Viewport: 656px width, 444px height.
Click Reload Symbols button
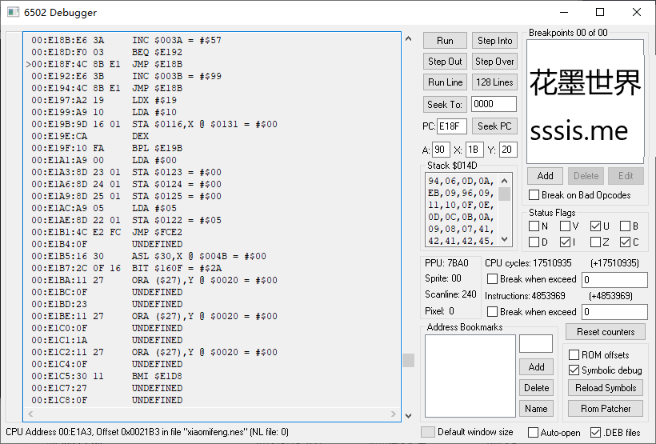coord(606,388)
